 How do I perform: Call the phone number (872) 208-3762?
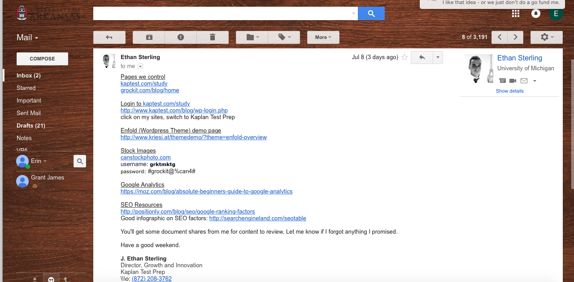(x=152, y=279)
